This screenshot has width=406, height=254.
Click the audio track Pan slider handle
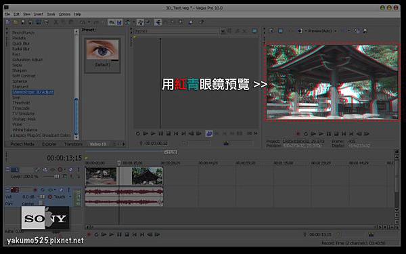pos(41,203)
